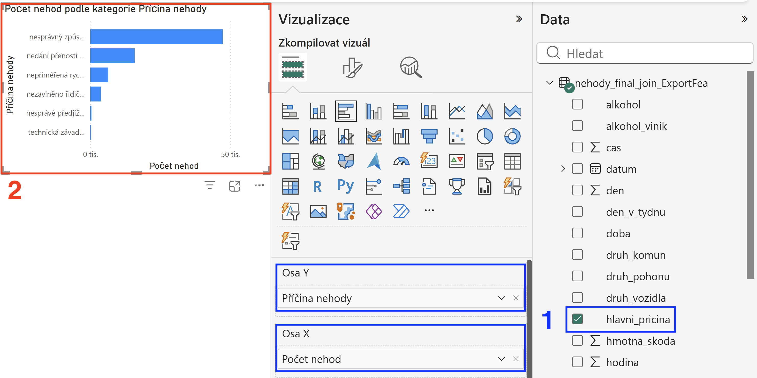Uncheck the hlavni_pricina field
Image resolution: width=757 pixels, height=378 pixels.
pyautogui.click(x=577, y=319)
